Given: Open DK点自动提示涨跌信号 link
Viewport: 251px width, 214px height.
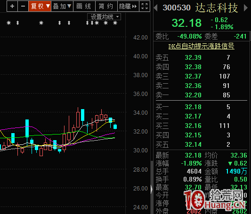Looking at the screenshot, I should pyautogui.click(x=202, y=47).
